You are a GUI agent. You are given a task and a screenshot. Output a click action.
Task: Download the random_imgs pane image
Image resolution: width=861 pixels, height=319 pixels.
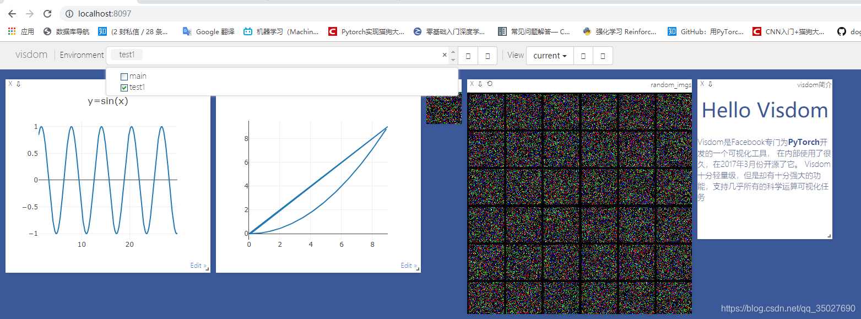[480, 84]
